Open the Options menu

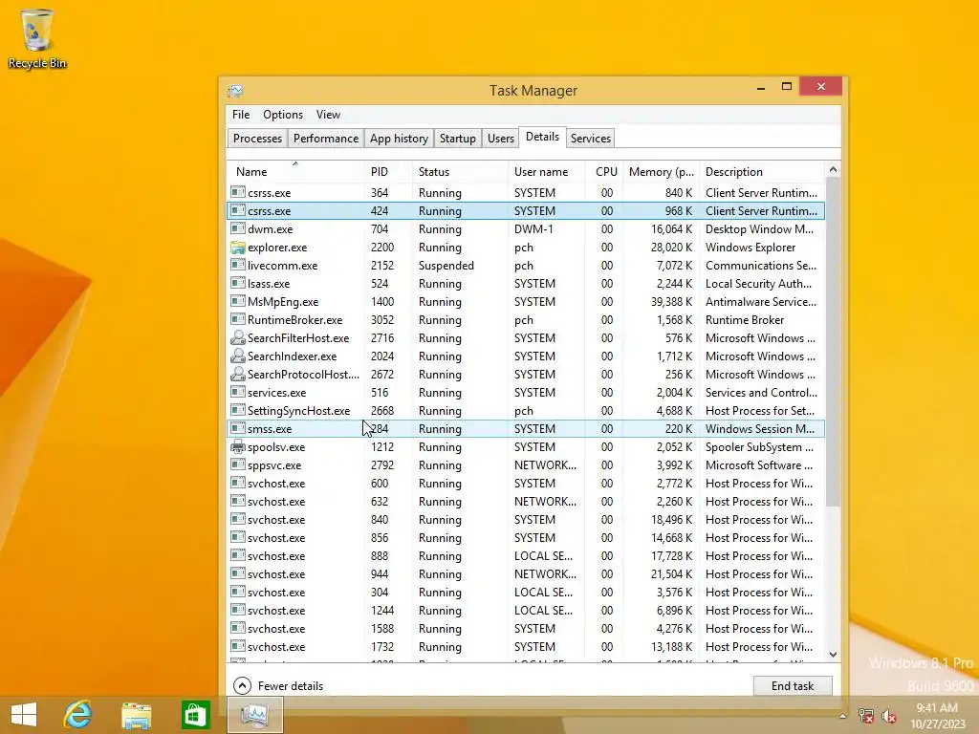283,115
